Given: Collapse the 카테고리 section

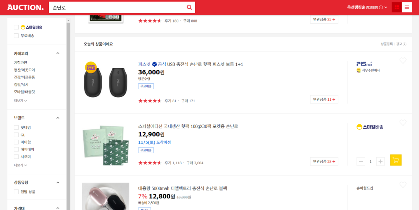Looking at the screenshot, I should point(58,53).
